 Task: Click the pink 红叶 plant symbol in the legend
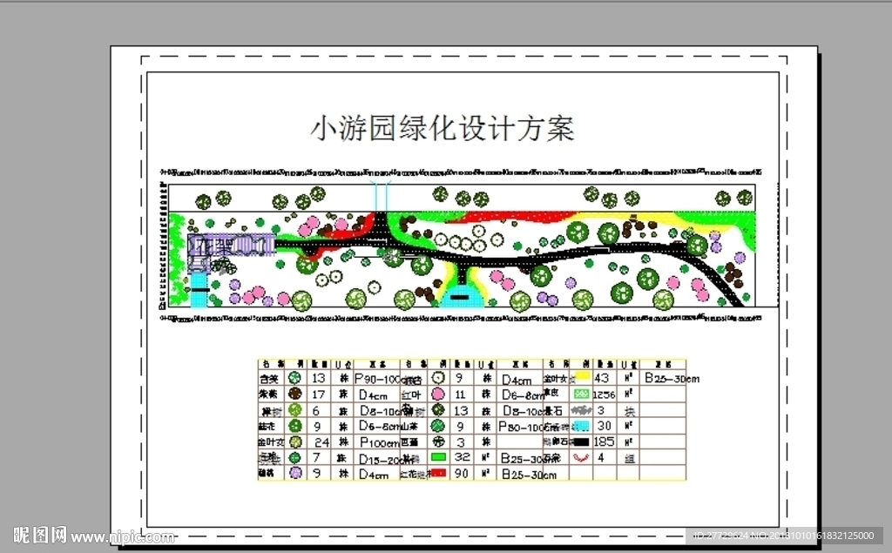point(438,394)
